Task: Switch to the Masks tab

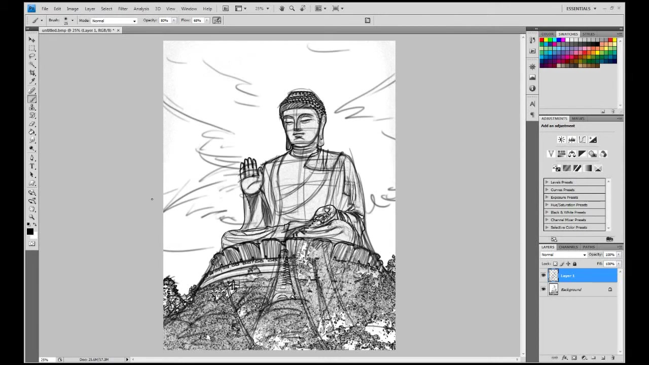Action: (578, 118)
